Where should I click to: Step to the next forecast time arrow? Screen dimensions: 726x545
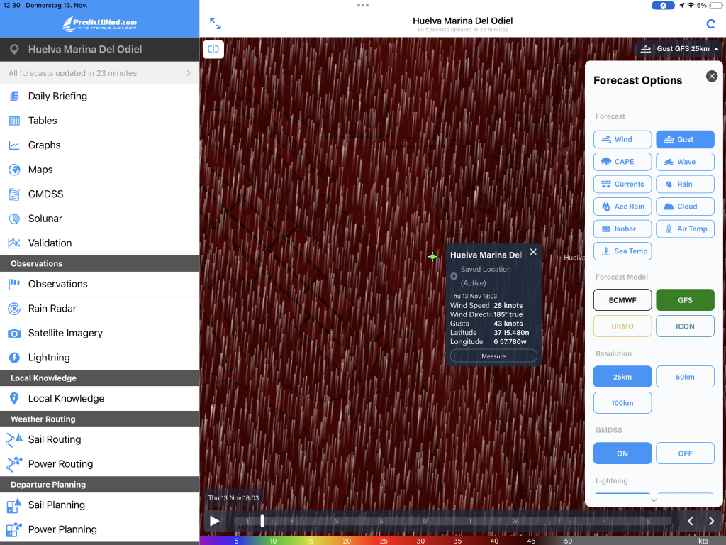[711, 522]
